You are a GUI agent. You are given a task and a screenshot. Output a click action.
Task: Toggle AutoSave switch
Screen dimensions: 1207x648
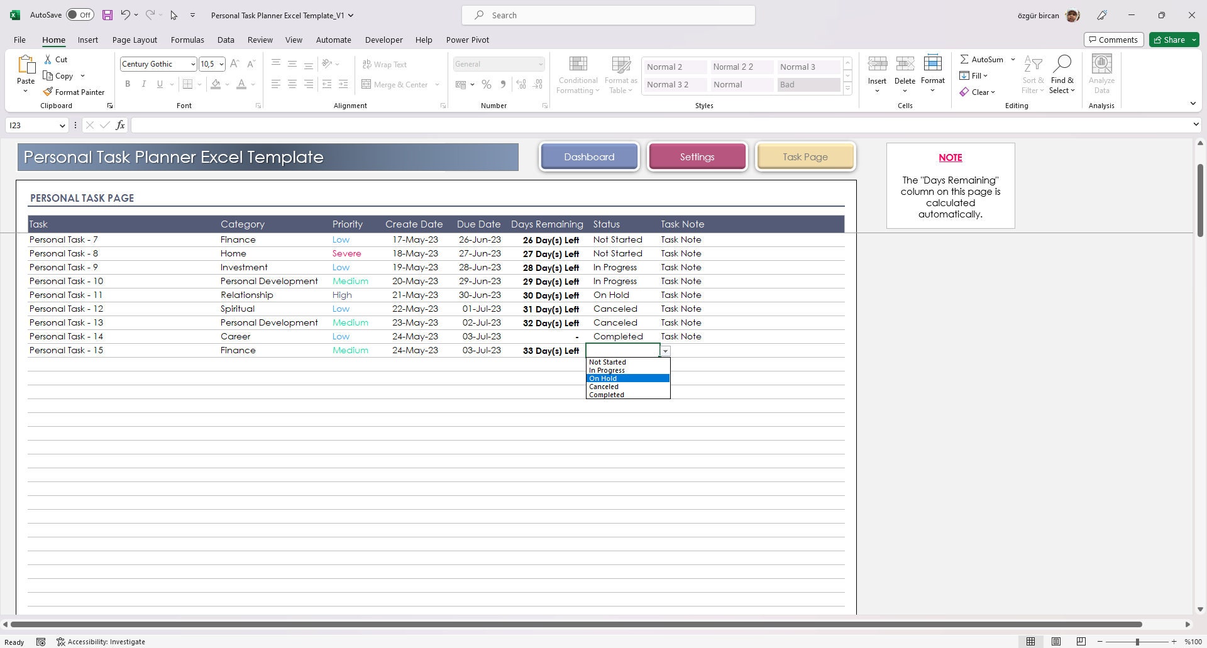tap(80, 15)
